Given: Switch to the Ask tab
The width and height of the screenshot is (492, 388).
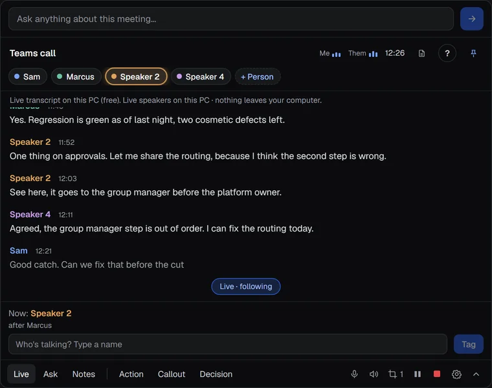Looking at the screenshot, I should [x=50, y=374].
